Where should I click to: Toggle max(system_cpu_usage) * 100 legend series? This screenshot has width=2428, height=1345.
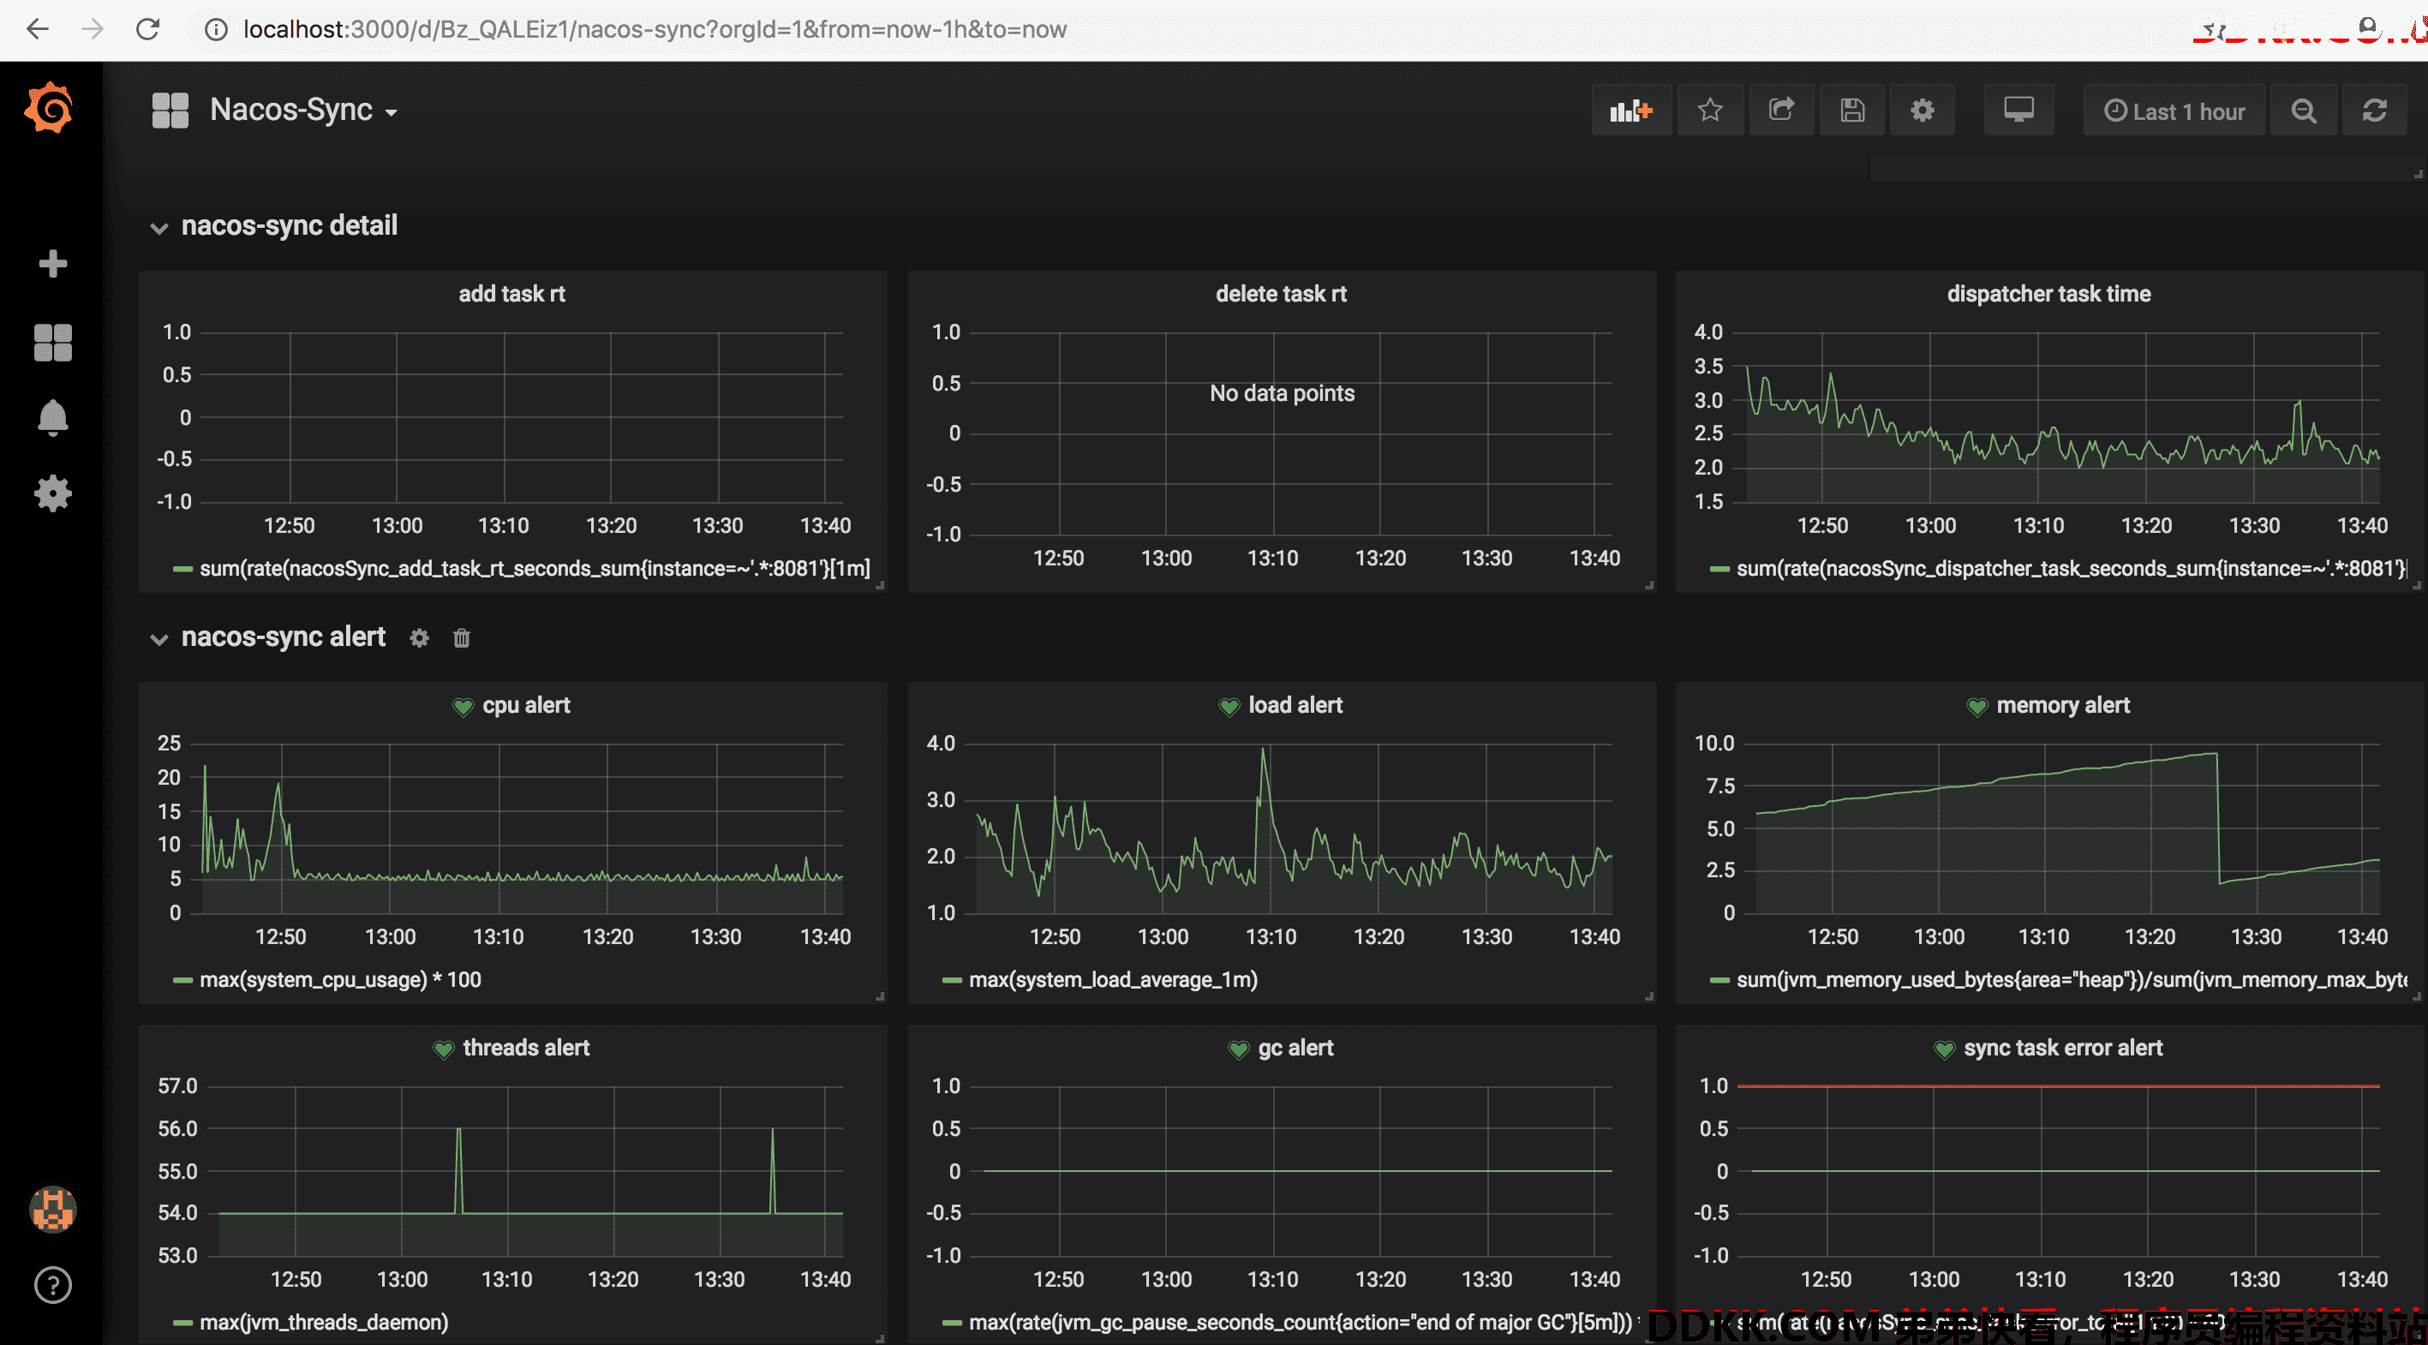pos(340,980)
